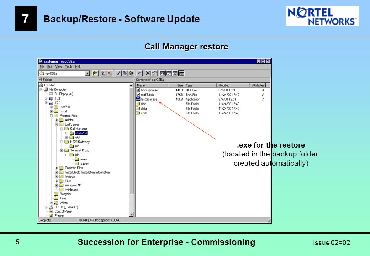
Task: Select the mires folder in tree
Action: click(x=84, y=159)
